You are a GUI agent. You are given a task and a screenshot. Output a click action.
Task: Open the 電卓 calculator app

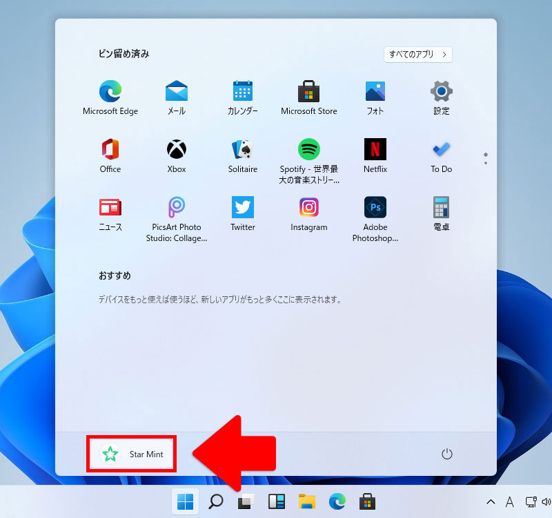[441, 213]
